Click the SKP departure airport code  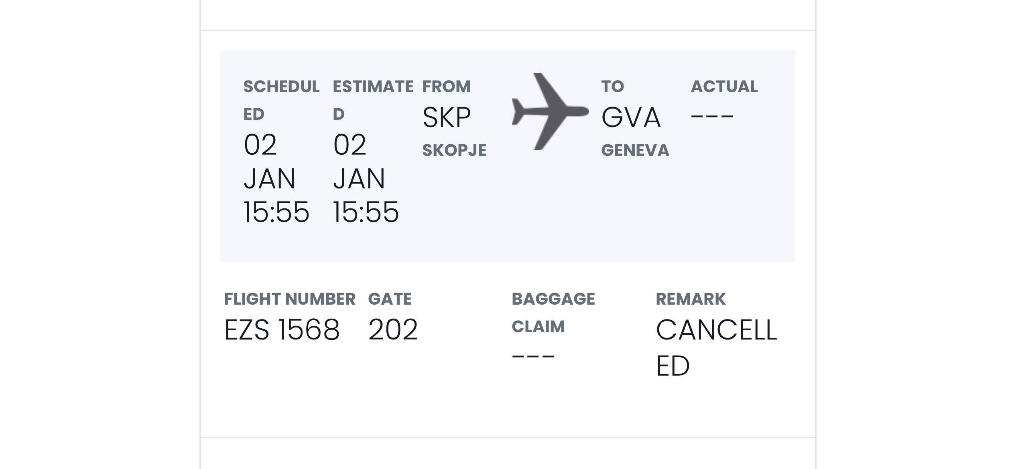pyautogui.click(x=447, y=117)
